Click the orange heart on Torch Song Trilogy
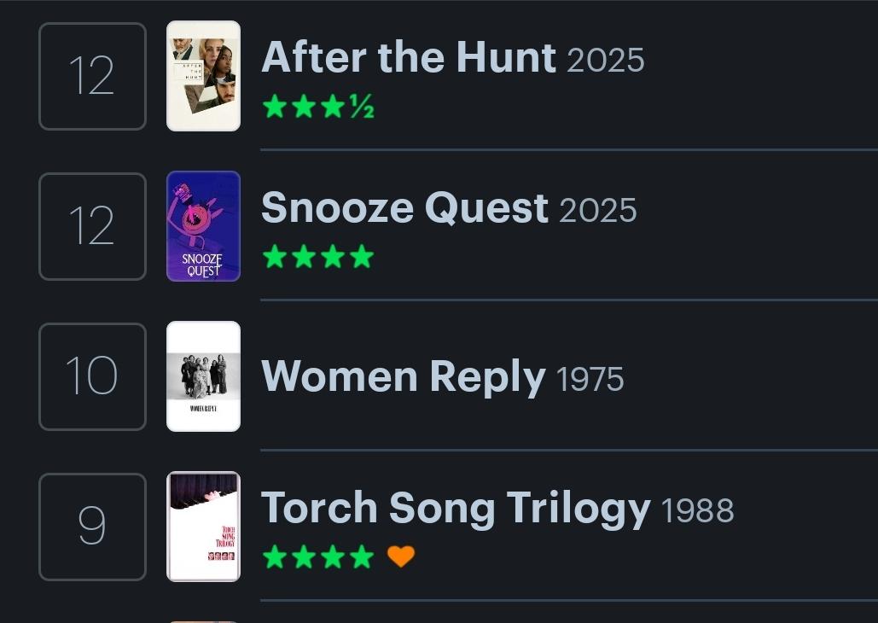 coord(400,556)
